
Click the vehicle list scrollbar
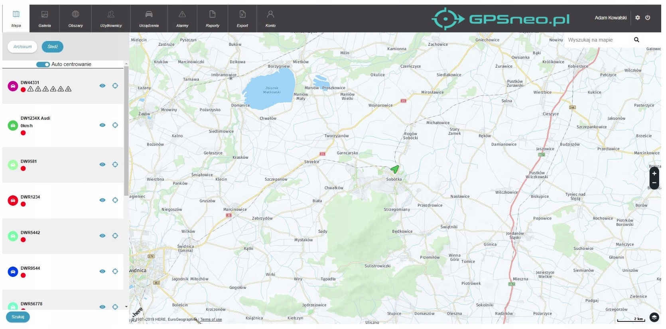(x=126, y=131)
